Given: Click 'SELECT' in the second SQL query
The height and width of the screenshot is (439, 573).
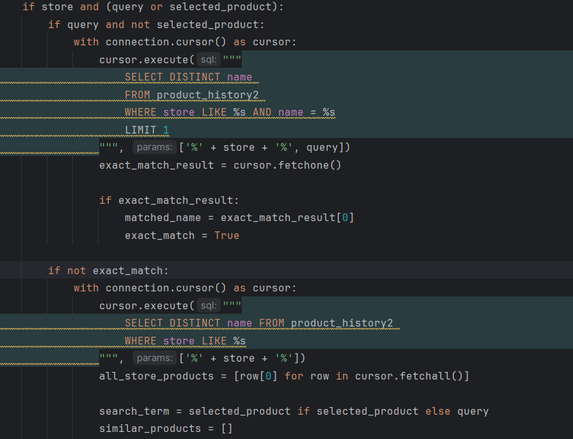Looking at the screenshot, I should (x=144, y=323).
